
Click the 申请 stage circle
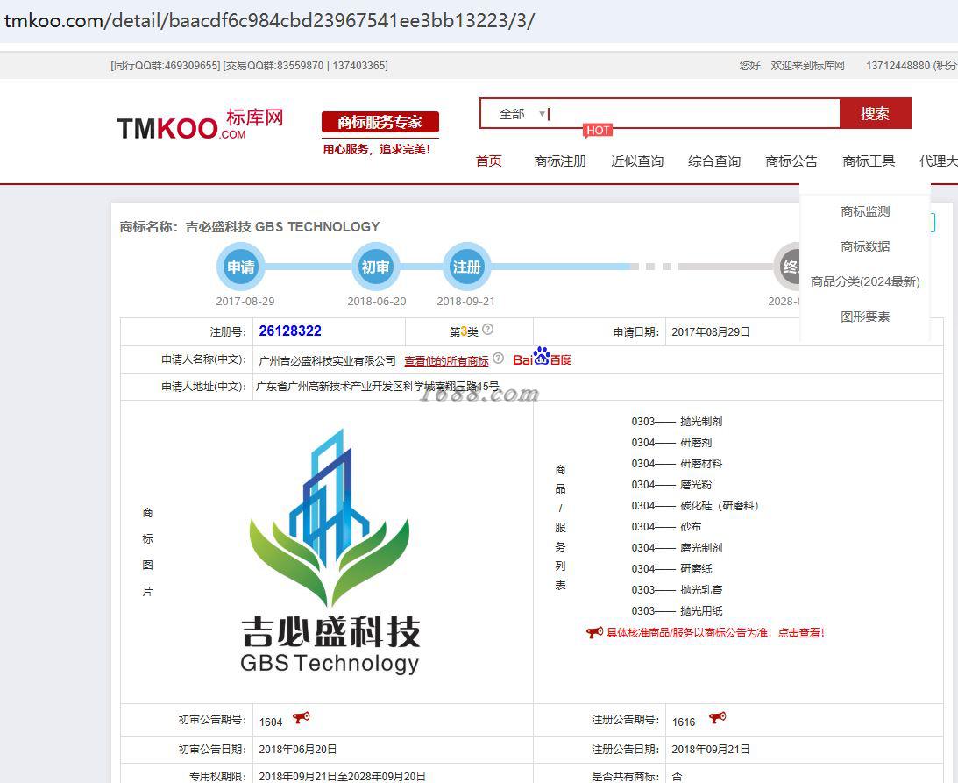coord(241,267)
